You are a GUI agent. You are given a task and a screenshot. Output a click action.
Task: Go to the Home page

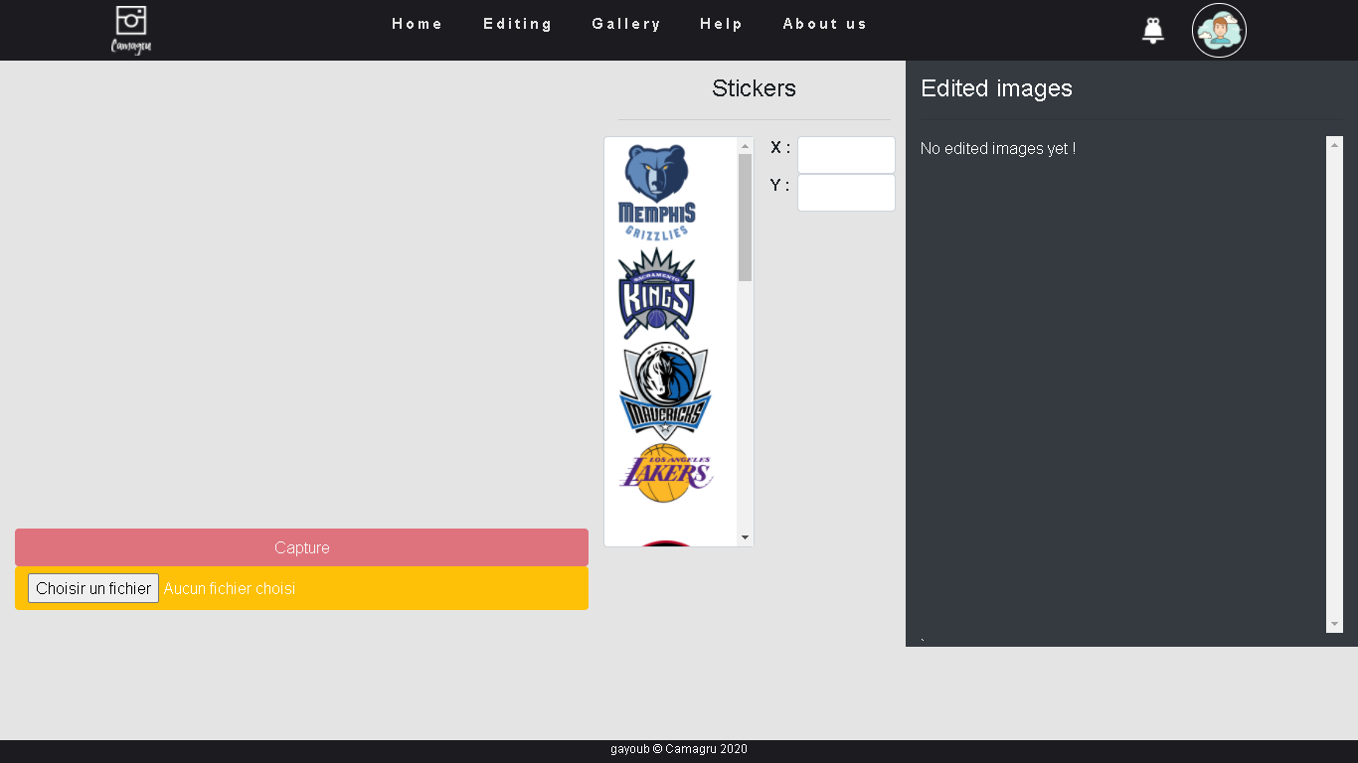418,24
